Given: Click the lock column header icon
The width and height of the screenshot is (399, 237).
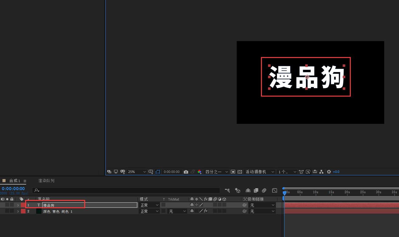Looking at the screenshot, I should pos(12,199).
